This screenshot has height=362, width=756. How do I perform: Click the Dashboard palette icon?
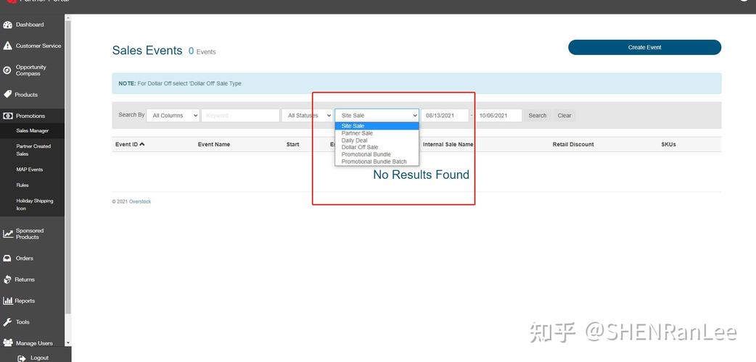tap(7, 25)
